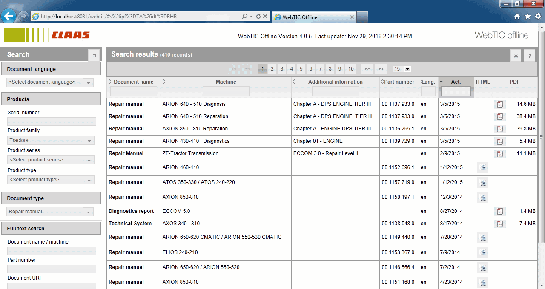
Task: Open the records-per-page dropdown showing 15
Action: 407,69
